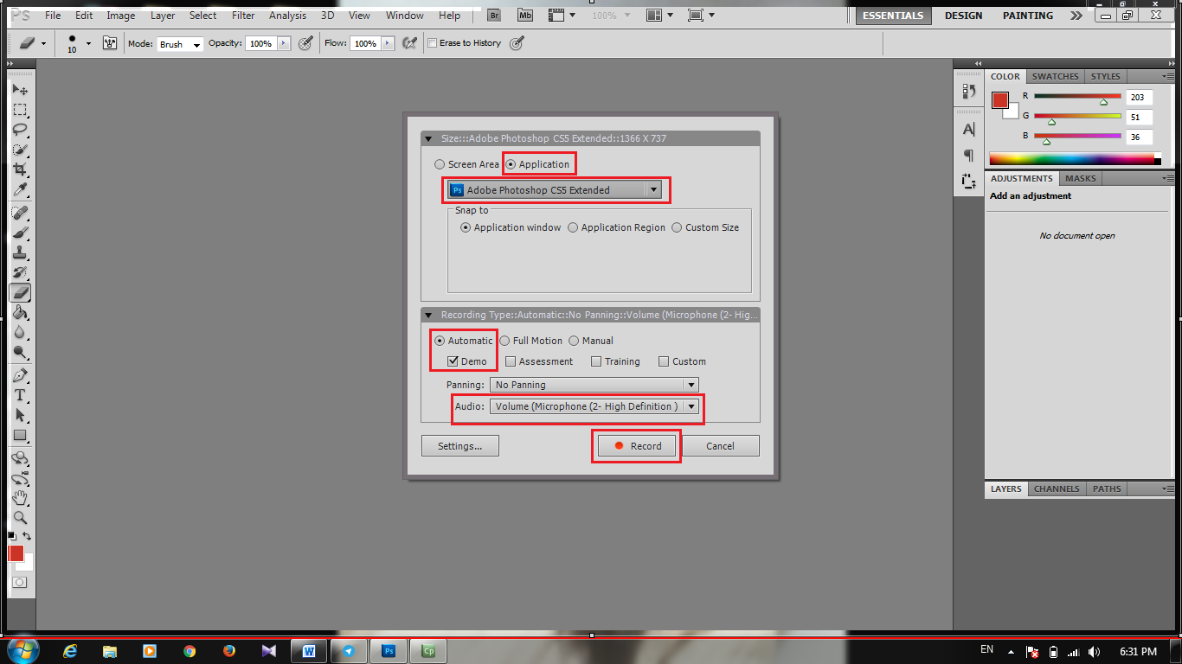Open the Analysis menu
Image resolution: width=1182 pixels, height=664 pixels.
[287, 16]
